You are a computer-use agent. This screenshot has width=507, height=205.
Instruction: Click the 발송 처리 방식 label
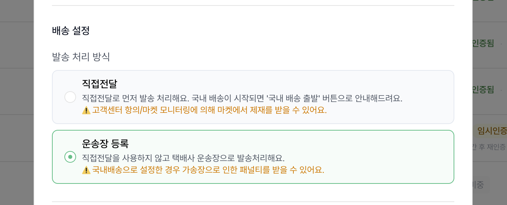81,57
